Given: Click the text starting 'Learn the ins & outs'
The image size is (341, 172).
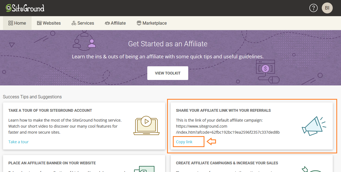Looking at the screenshot, I should [168, 57].
